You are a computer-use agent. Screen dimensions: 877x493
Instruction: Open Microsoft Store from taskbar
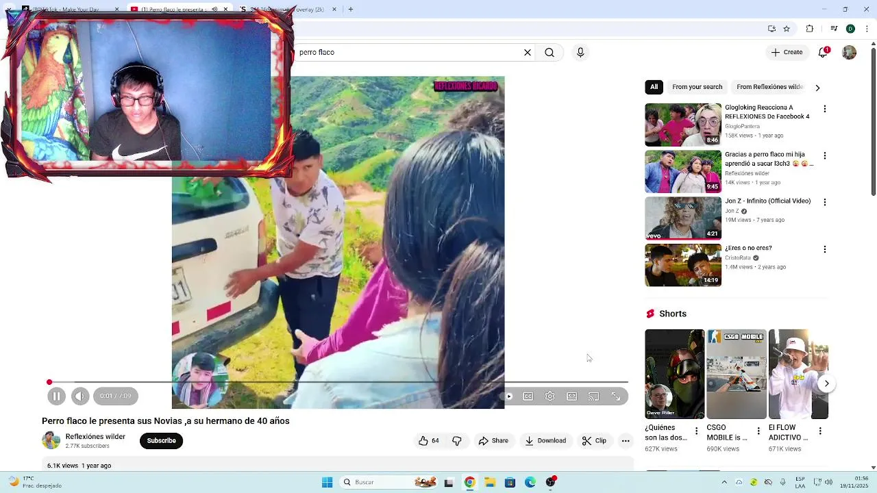510,482
